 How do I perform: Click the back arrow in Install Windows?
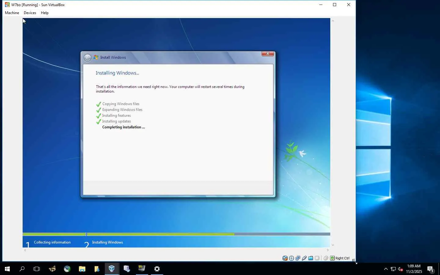87,57
